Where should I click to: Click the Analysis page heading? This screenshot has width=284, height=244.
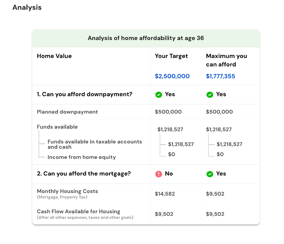tap(27, 8)
